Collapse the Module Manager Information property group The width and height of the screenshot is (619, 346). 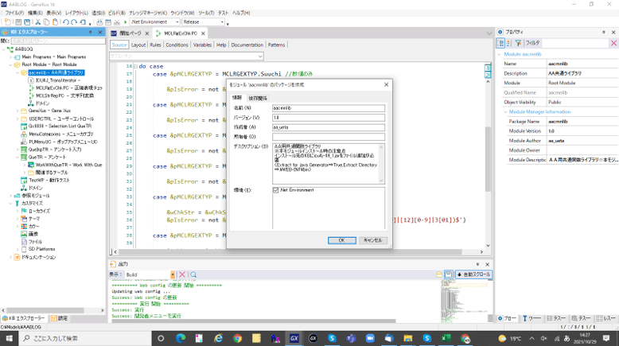coord(506,112)
